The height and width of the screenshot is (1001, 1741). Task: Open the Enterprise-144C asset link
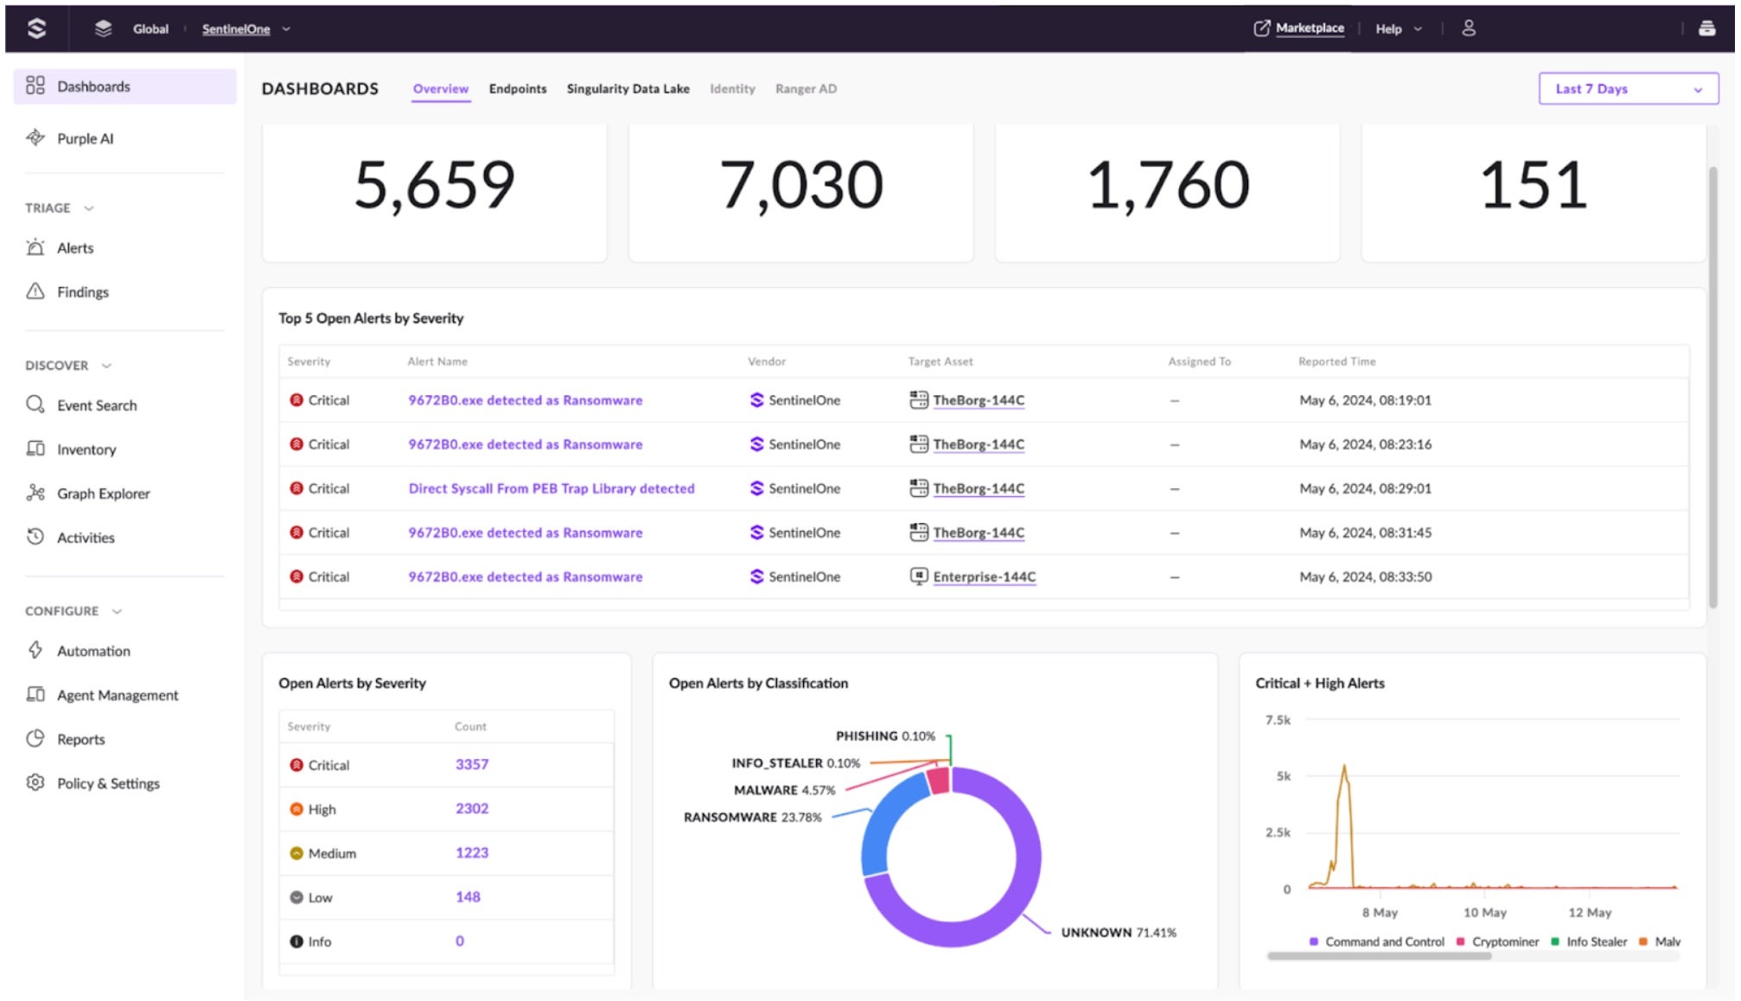point(984,577)
